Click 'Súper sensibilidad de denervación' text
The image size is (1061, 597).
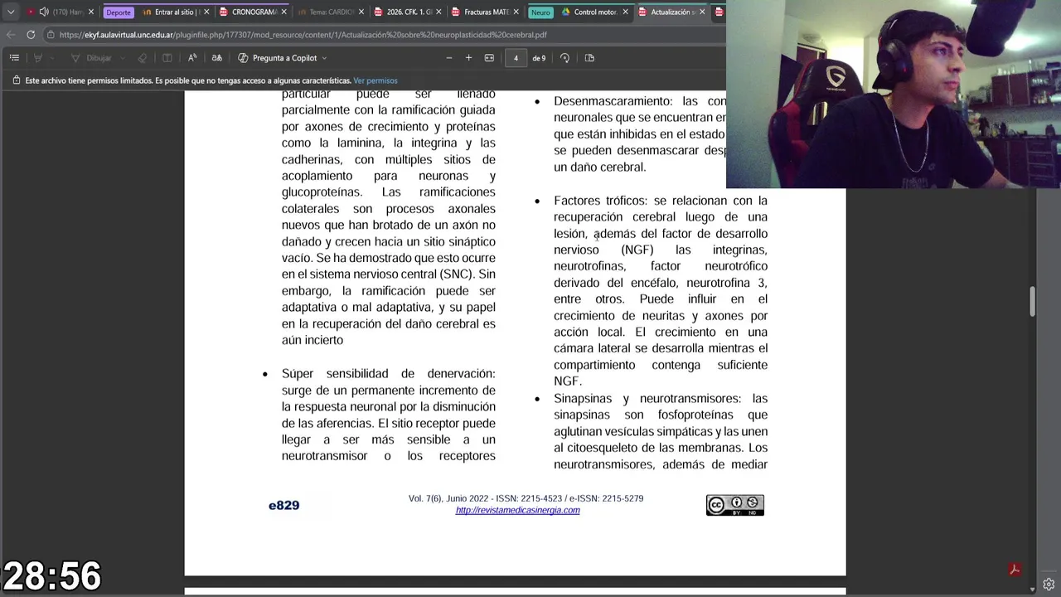pos(388,374)
